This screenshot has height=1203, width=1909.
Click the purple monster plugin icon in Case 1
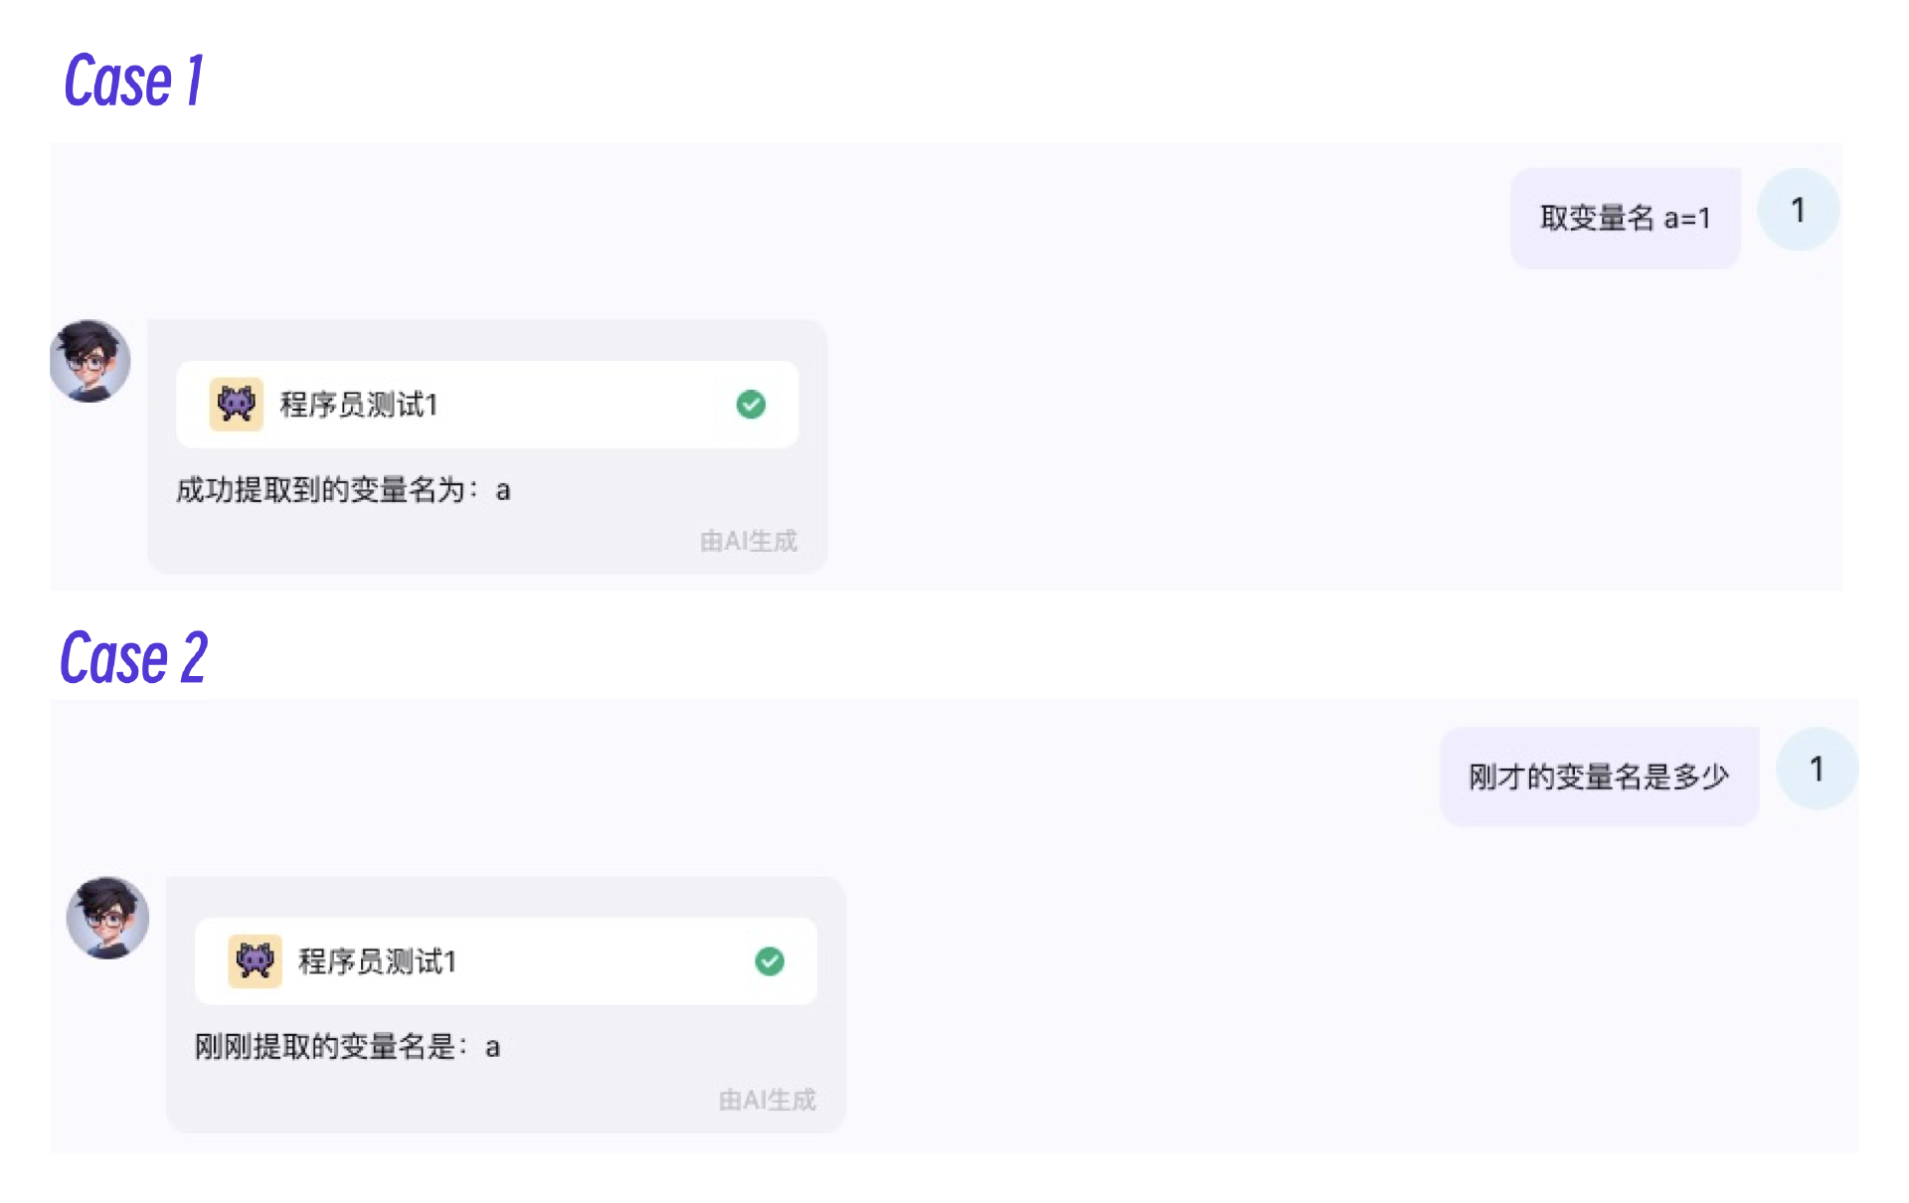tap(236, 404)
